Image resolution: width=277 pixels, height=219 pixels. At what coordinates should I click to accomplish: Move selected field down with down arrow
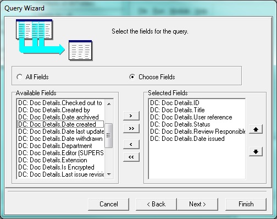256,152
